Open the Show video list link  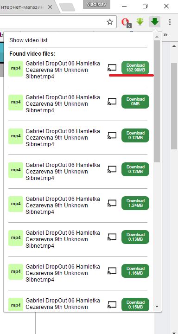pyautogui.click(x=29, y=40)
